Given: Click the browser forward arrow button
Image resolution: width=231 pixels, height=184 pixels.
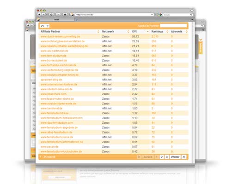Looking at the screenshot, I should pos(44,14).
